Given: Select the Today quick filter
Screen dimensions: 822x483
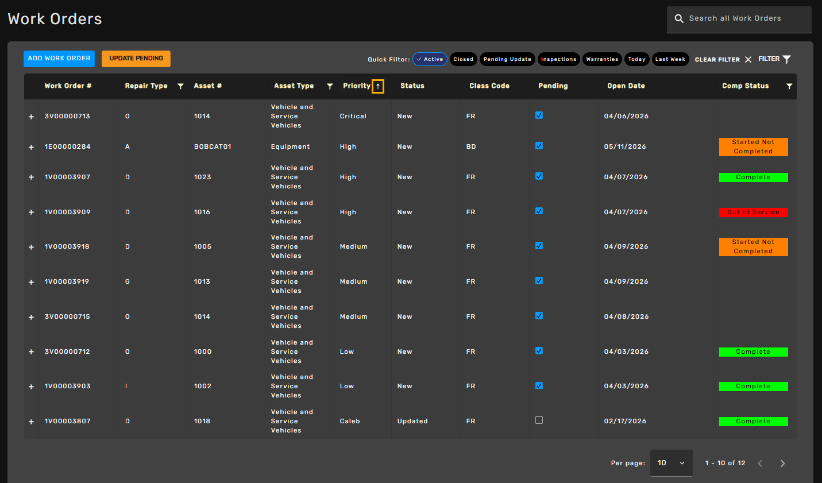Looking at the screenshot, I should tap(636, 59).
